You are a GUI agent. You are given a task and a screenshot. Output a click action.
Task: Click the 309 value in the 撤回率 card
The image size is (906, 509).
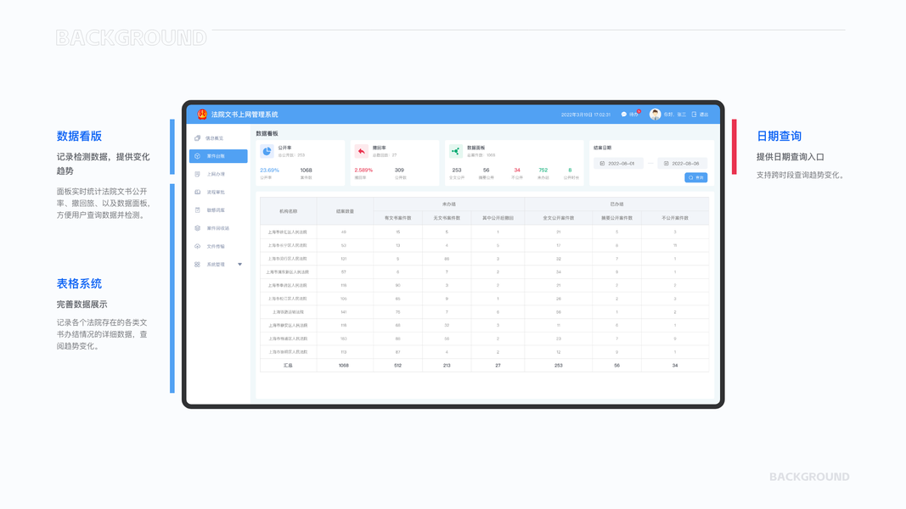pyautogui.click(x=399, y=171)
